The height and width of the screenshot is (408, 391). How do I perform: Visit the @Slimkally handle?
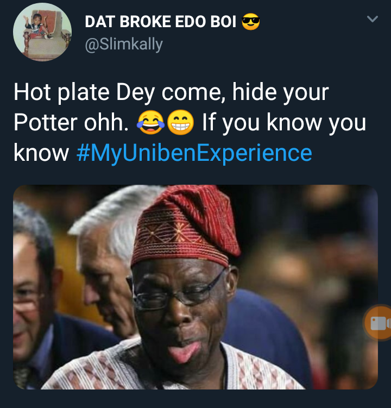(x=124, y=44)
